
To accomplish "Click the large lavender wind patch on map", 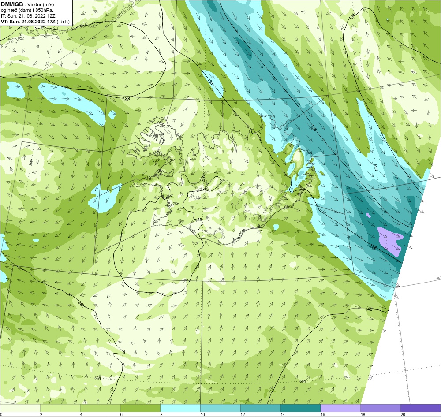I will (389, 241).
